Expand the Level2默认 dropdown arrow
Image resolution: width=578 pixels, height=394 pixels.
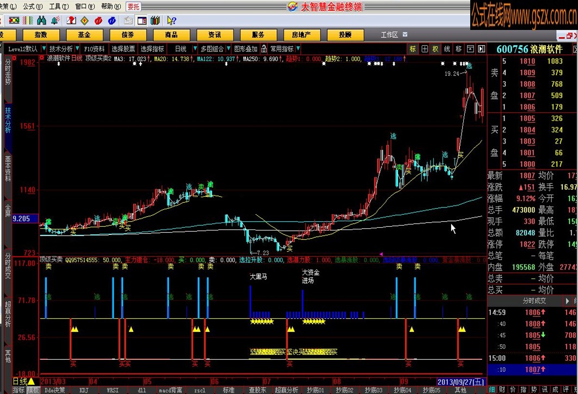click(44, 49)
